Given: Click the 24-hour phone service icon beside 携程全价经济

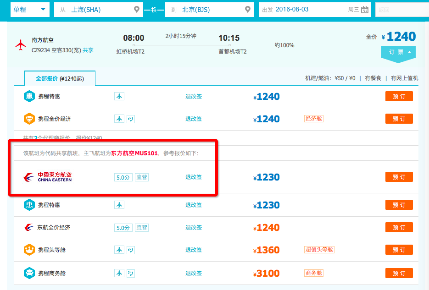Looking at the screenshot, I should pos(130,119).
